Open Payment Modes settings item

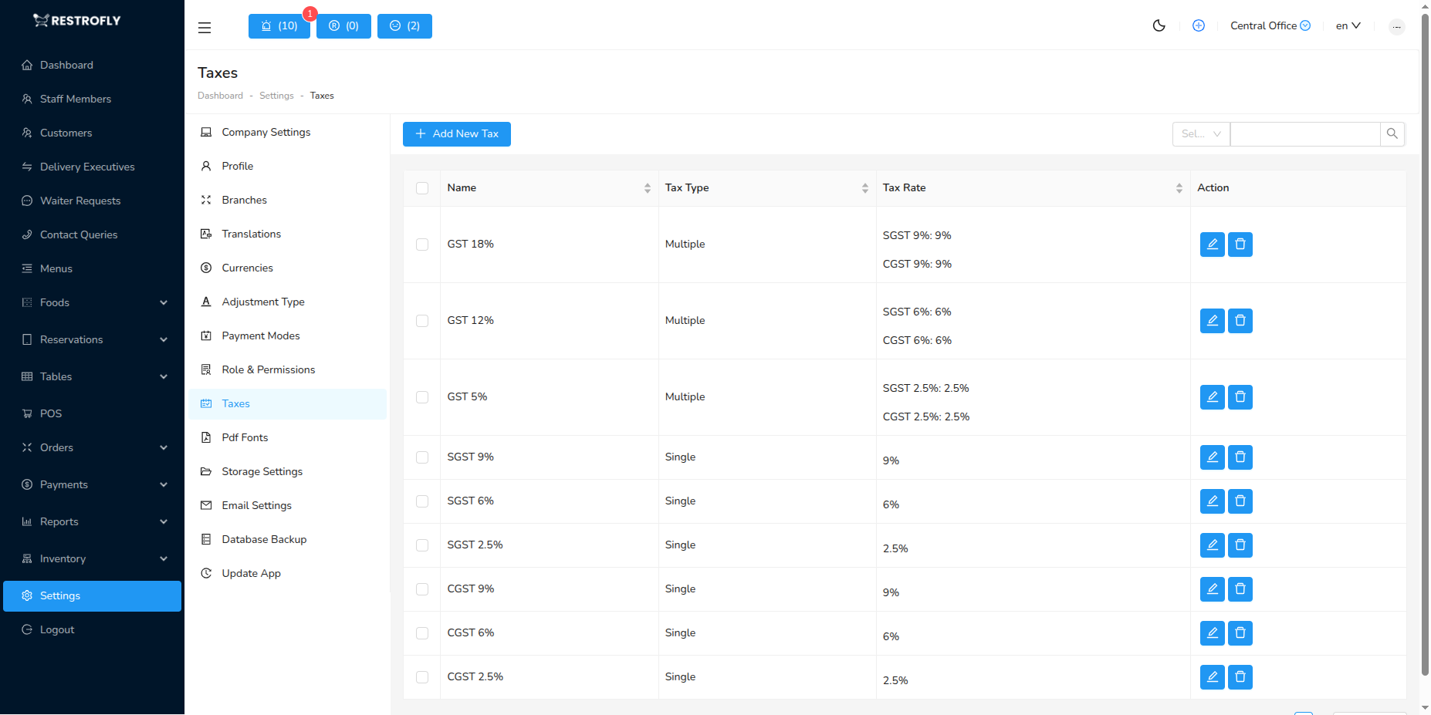tap(260, 336)
